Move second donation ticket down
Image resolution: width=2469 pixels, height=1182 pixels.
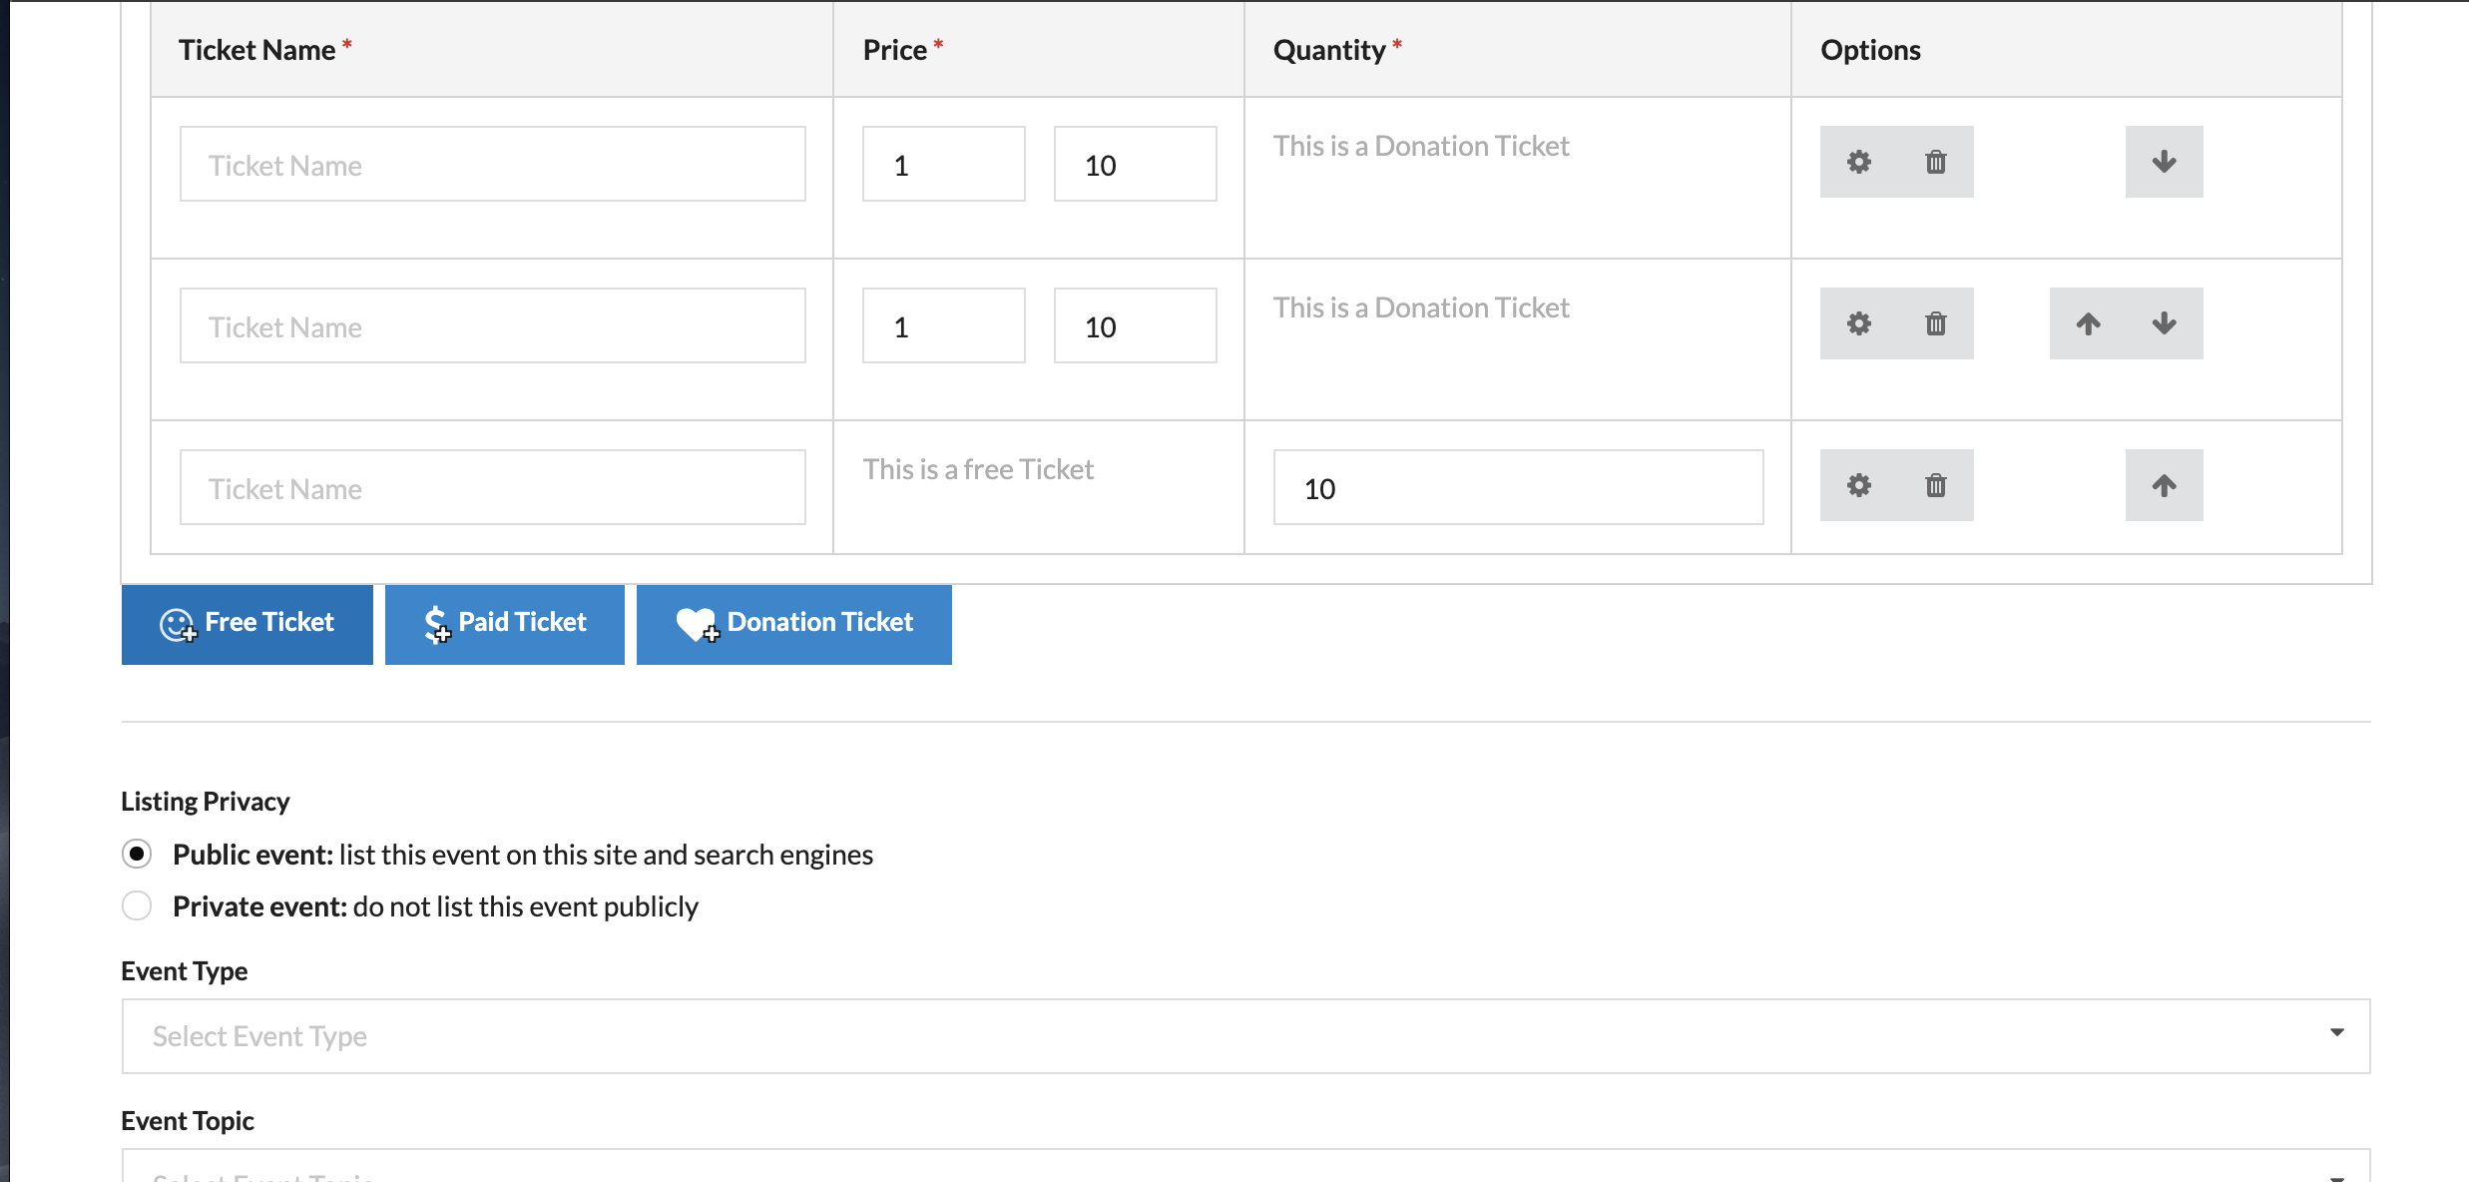click(2164, 323)
